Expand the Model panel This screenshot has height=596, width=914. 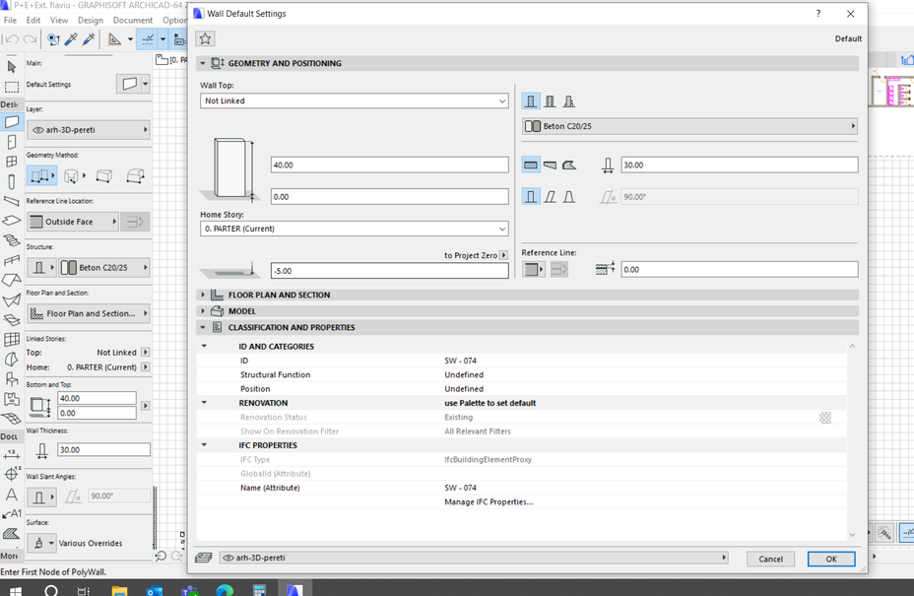203,311
